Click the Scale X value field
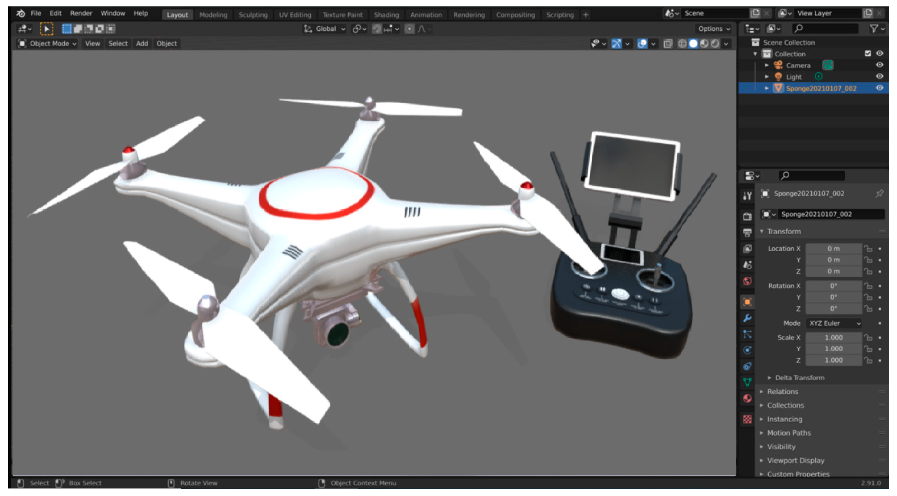 (833, 338)
